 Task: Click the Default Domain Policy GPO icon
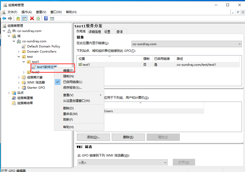(x=24, y=46)
